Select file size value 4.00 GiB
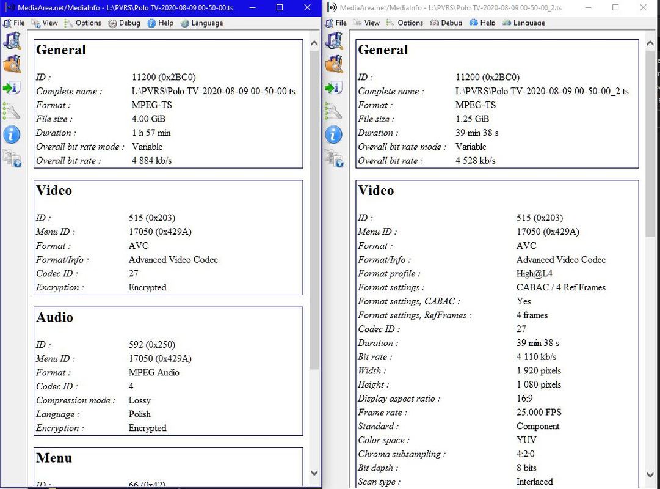 click(x=148, y=119)
